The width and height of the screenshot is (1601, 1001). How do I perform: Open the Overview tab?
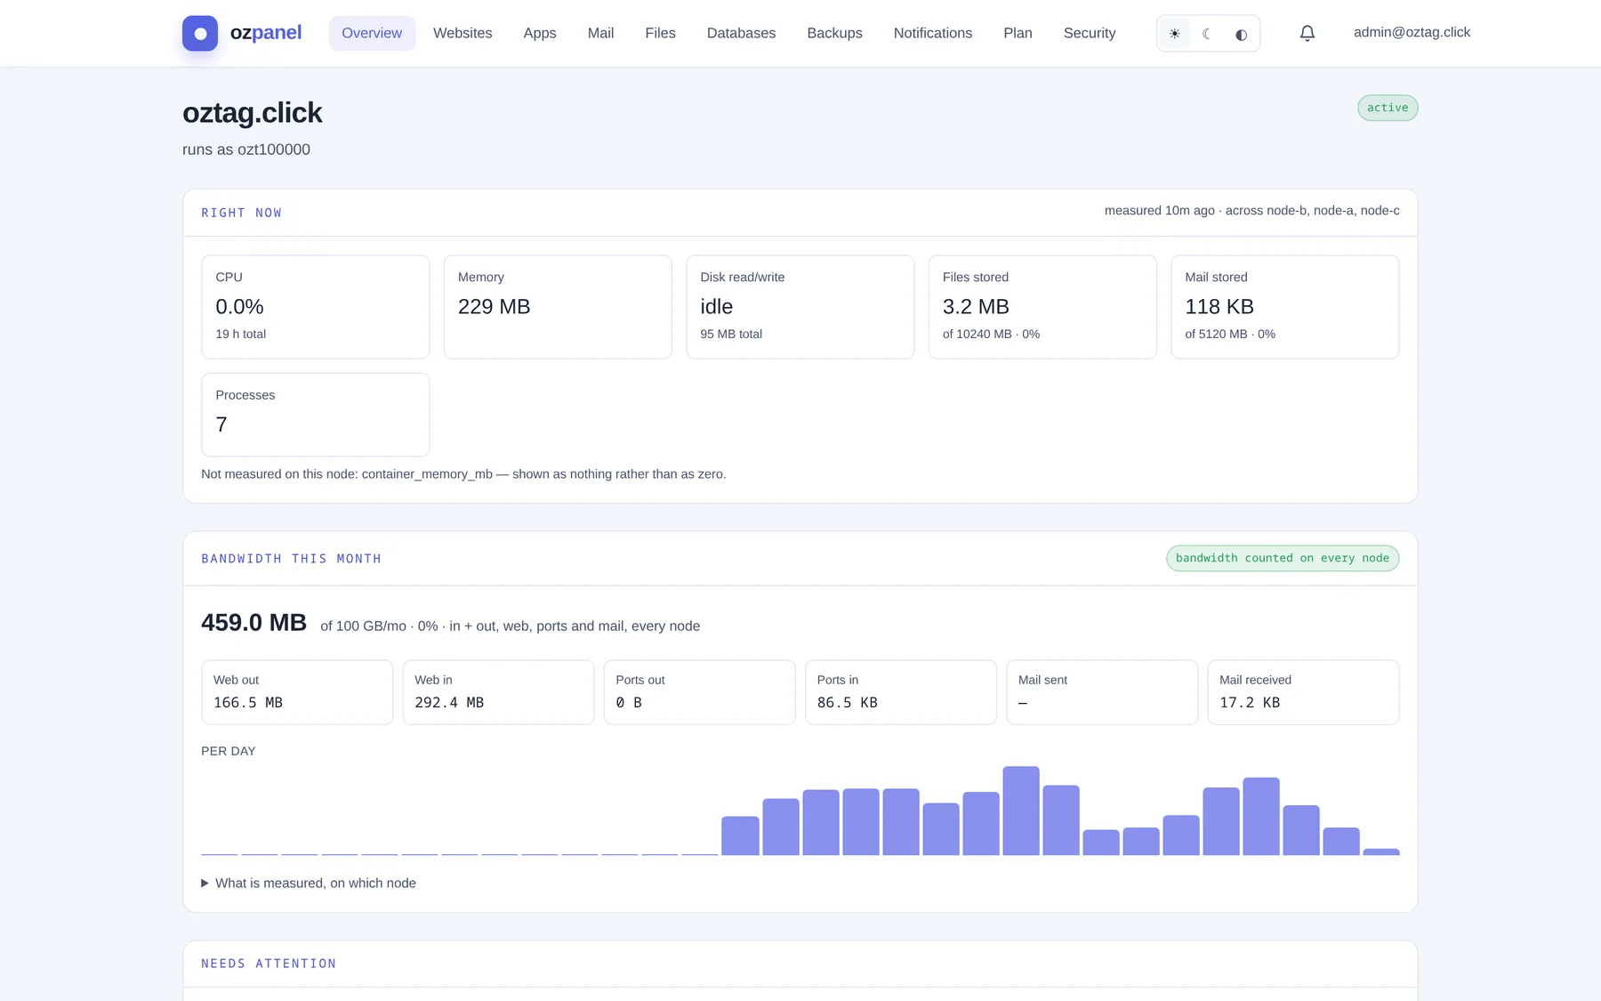pos(372,33)
